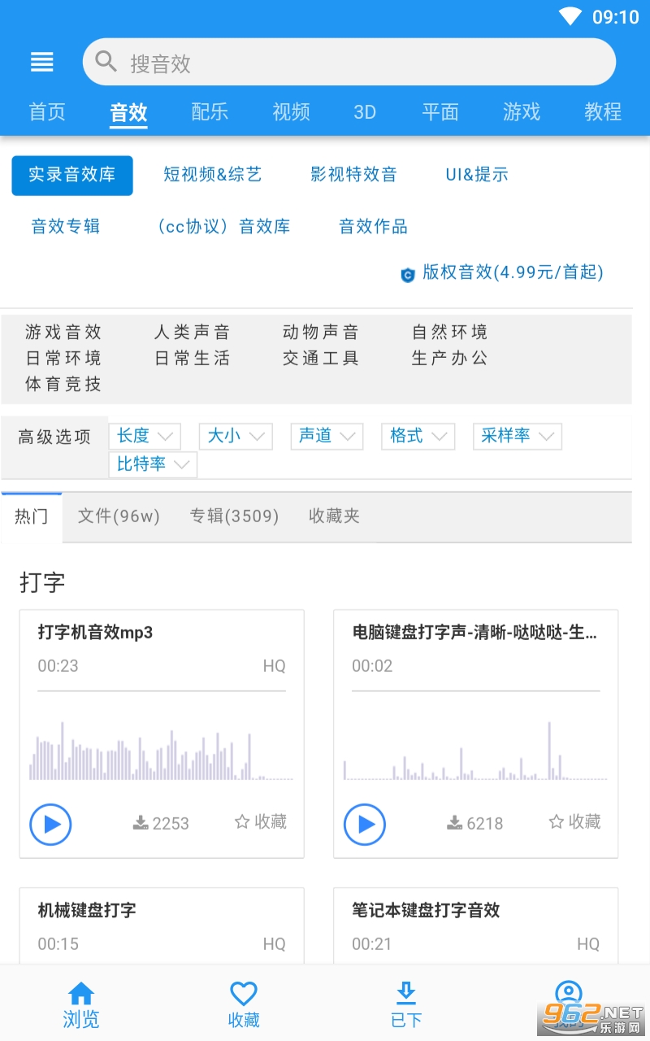Select the 短视频&综艺 category button
The image size is (650, 1041).
(x=213, y=175)
